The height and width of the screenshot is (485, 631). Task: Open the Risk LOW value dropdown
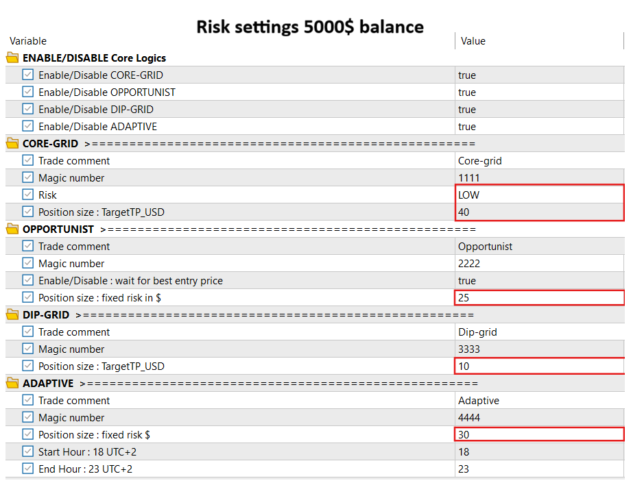[538, 195]
